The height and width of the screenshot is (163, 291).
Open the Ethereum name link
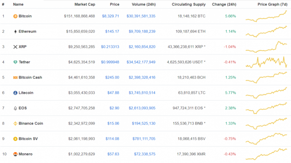[27, 32]
